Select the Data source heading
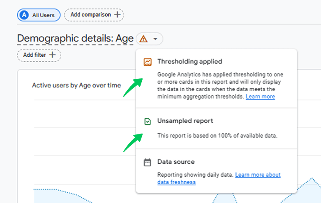The height and width of the screenshot is (203, 321). tap(176, 162)
